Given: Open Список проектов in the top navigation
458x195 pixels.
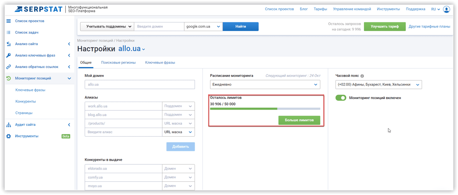Looking at the screenshot, I should click(279, 9).
